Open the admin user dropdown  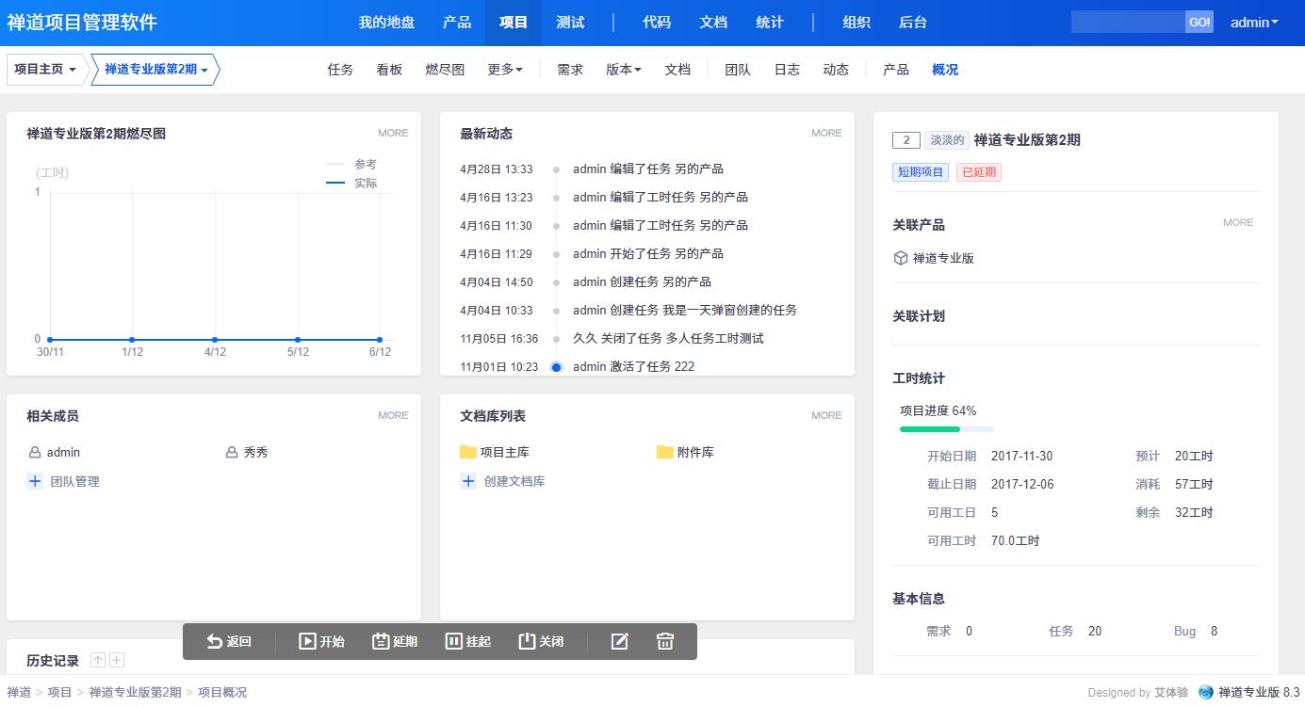pos(1254,23)
